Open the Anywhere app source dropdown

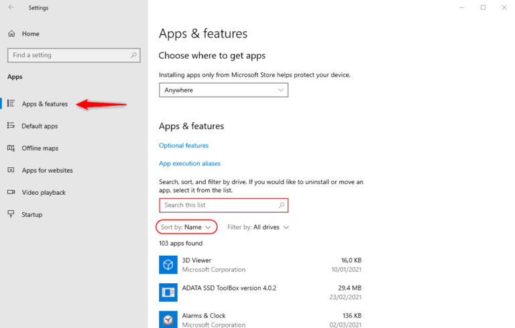click(224, 90)
